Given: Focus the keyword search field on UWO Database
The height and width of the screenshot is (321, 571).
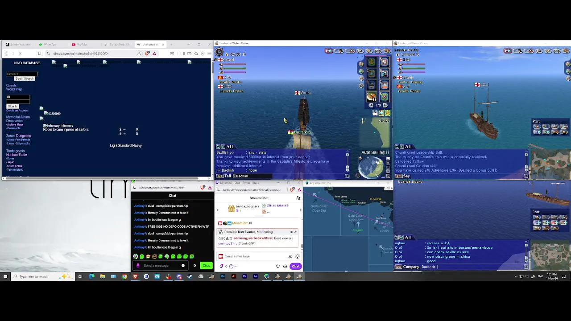Looking at the screenshot, I should click(x=22, y=74).
